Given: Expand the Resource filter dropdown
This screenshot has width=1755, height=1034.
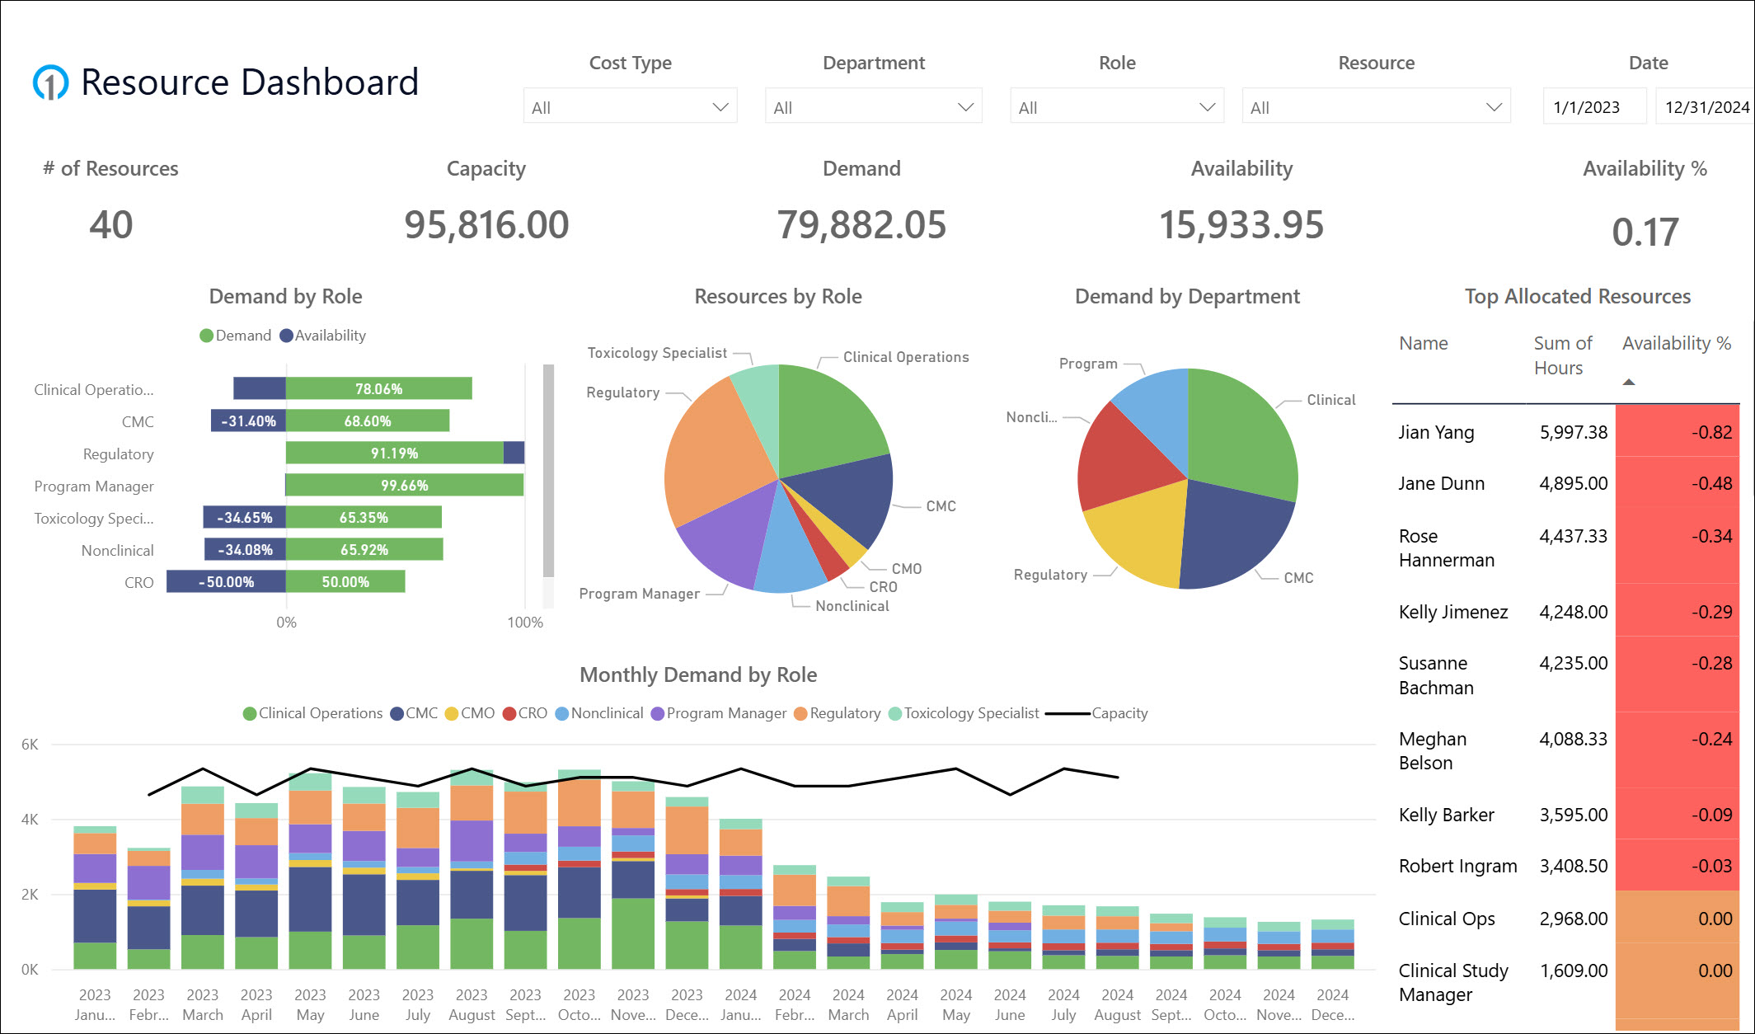Looking at the screenshot, I should 1376,106.
